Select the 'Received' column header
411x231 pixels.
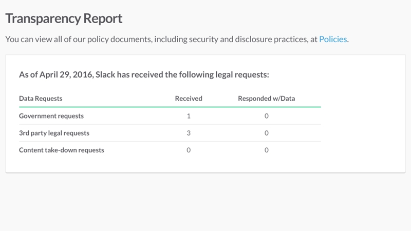[x=189, y=99]
